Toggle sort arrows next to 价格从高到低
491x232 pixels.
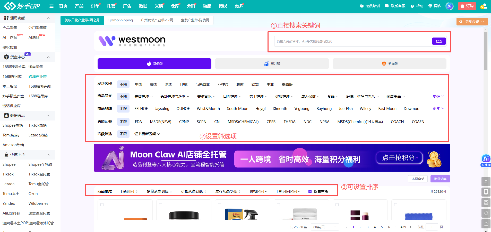point(205,192)
